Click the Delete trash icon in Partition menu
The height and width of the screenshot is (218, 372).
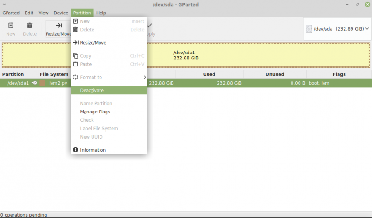[x=75, y=29]
